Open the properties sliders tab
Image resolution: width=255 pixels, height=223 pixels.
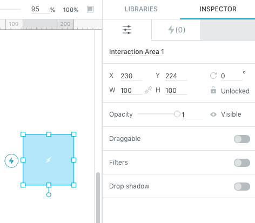tap(127, 30)
